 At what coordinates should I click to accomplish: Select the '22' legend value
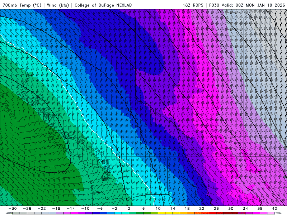tap(202, 209)
